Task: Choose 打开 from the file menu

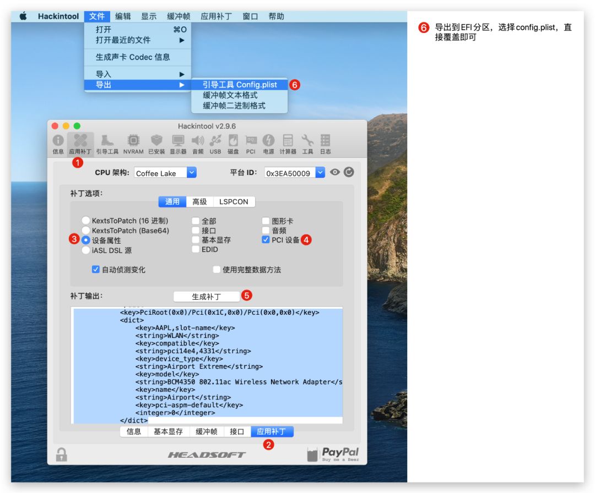Action: pyautogui.click(x=137, y=29)
